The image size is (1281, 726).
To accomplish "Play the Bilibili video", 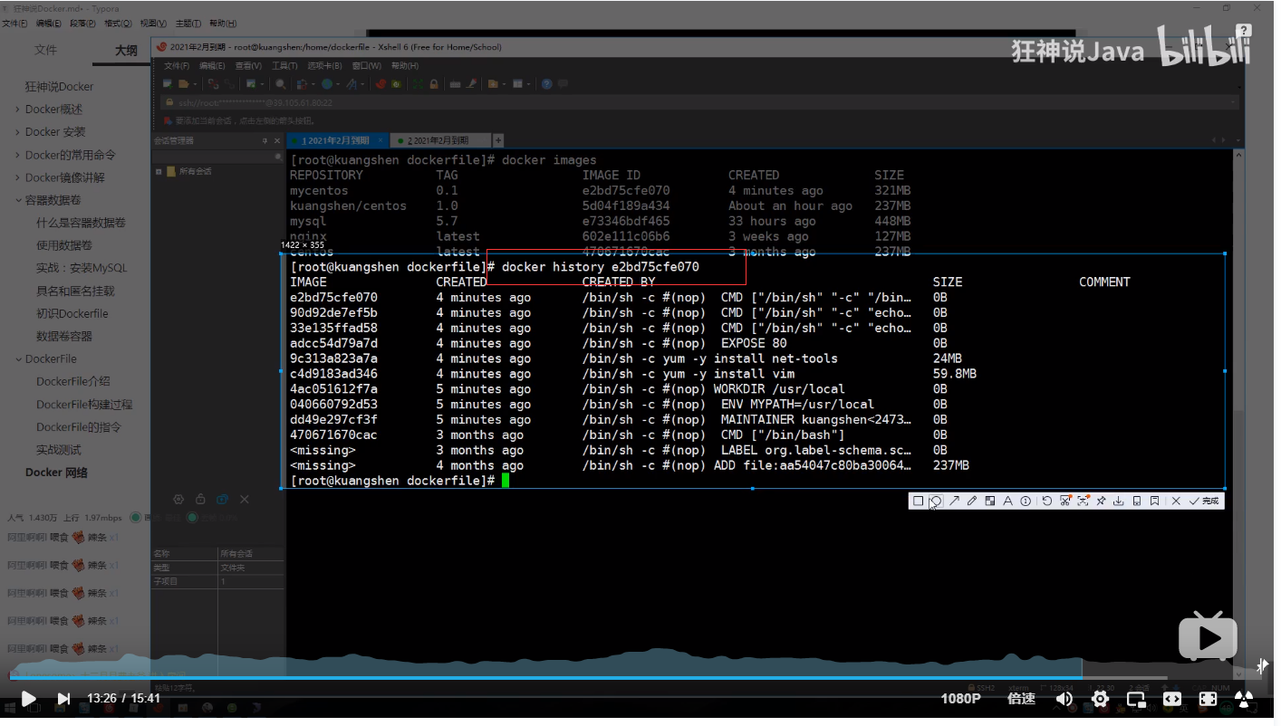I will pos(28,699).
